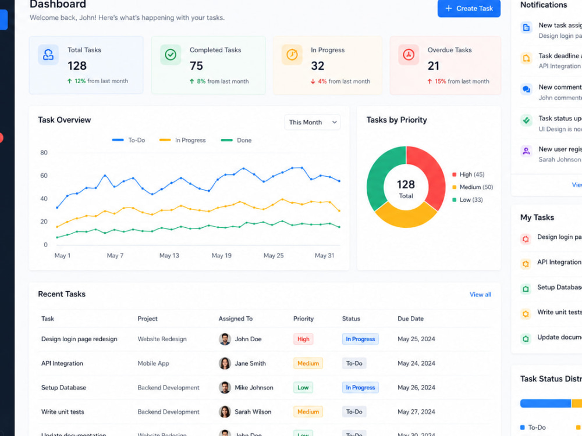582x436 pixels.
Task: Click the Completed Tasks count 75
Action: point(196,66)
